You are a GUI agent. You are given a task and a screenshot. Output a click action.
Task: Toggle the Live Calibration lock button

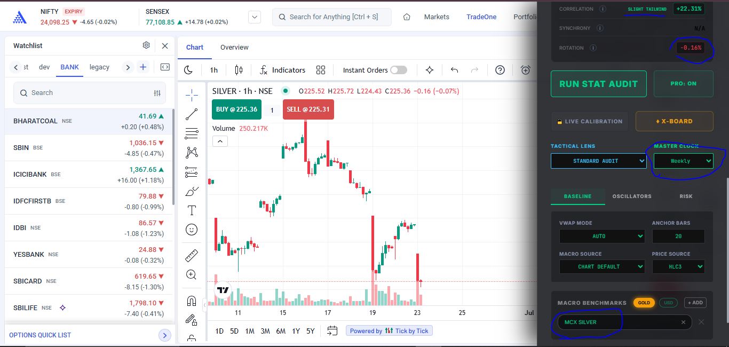(x=590, y=121)
